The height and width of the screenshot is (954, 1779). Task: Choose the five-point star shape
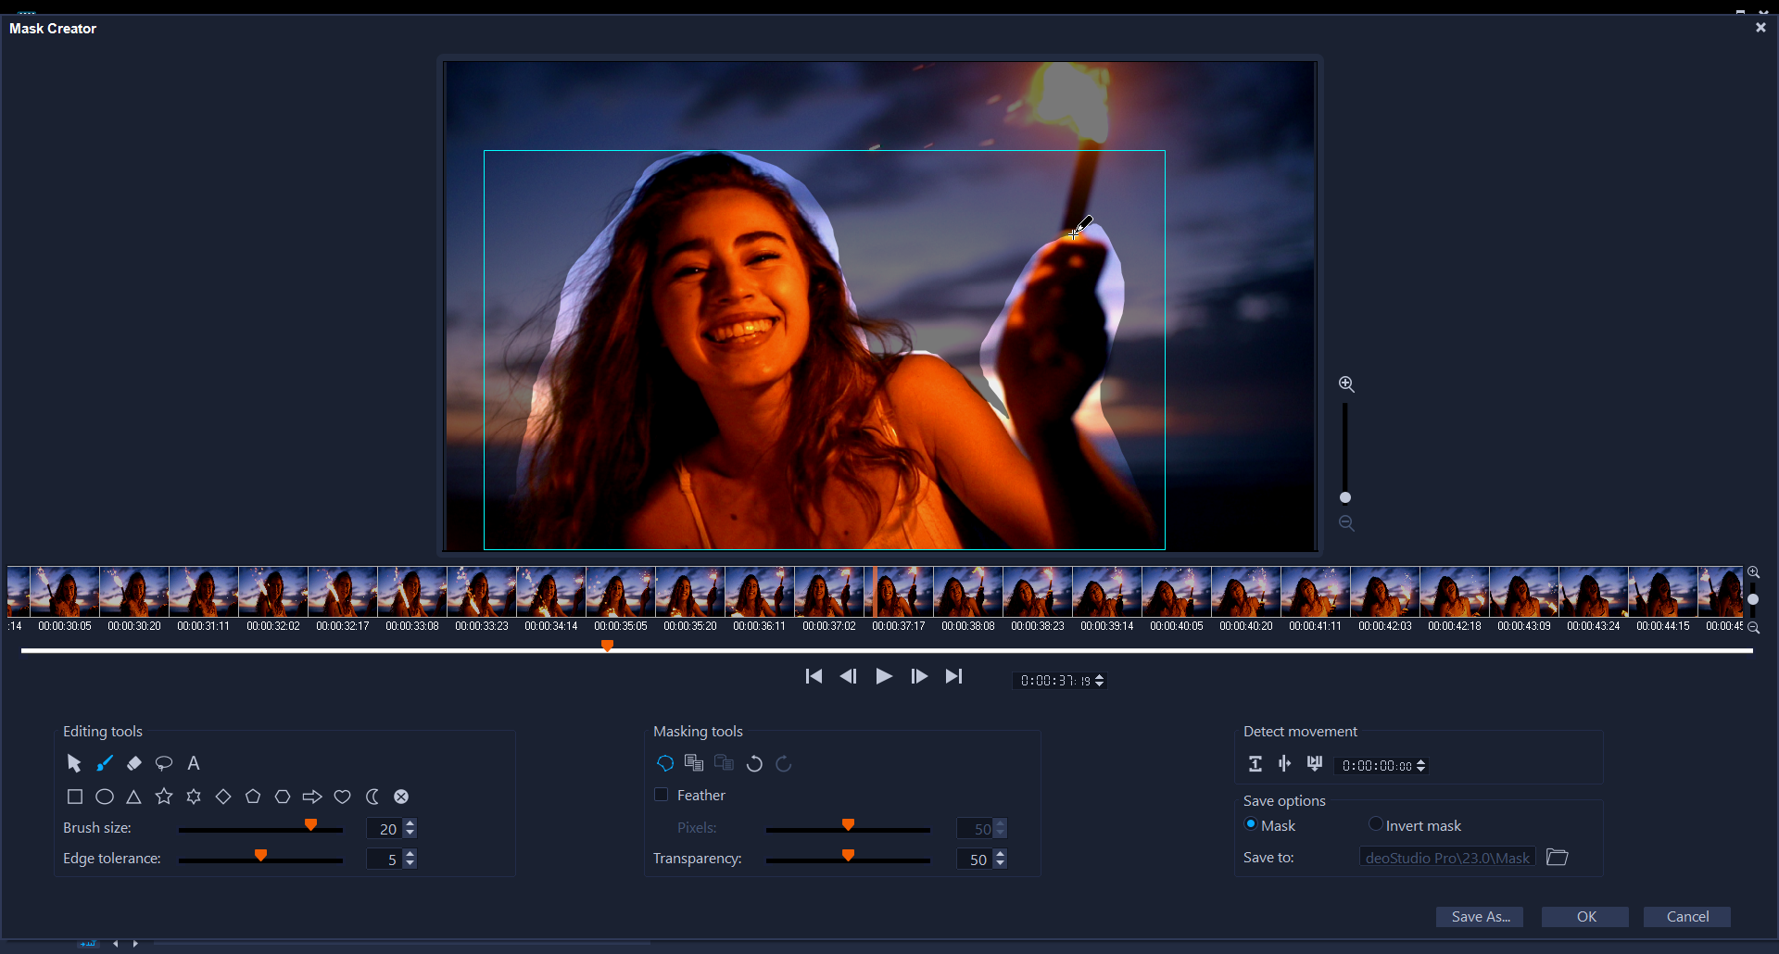click(x=164, y=797)
